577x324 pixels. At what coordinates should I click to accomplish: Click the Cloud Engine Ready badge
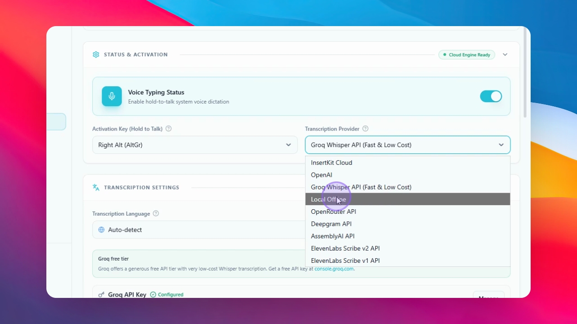(467, 55)
